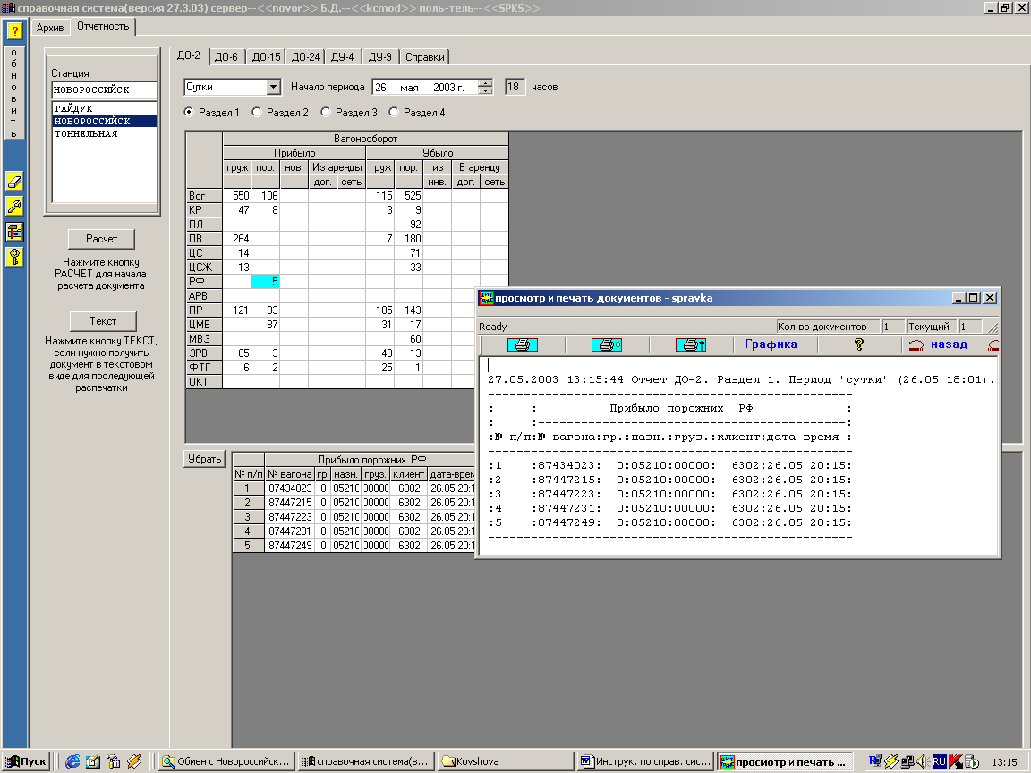Switch to the ДО-24 tab
The width and height of the screenshot is (1031, 773).
click(305, 56)
